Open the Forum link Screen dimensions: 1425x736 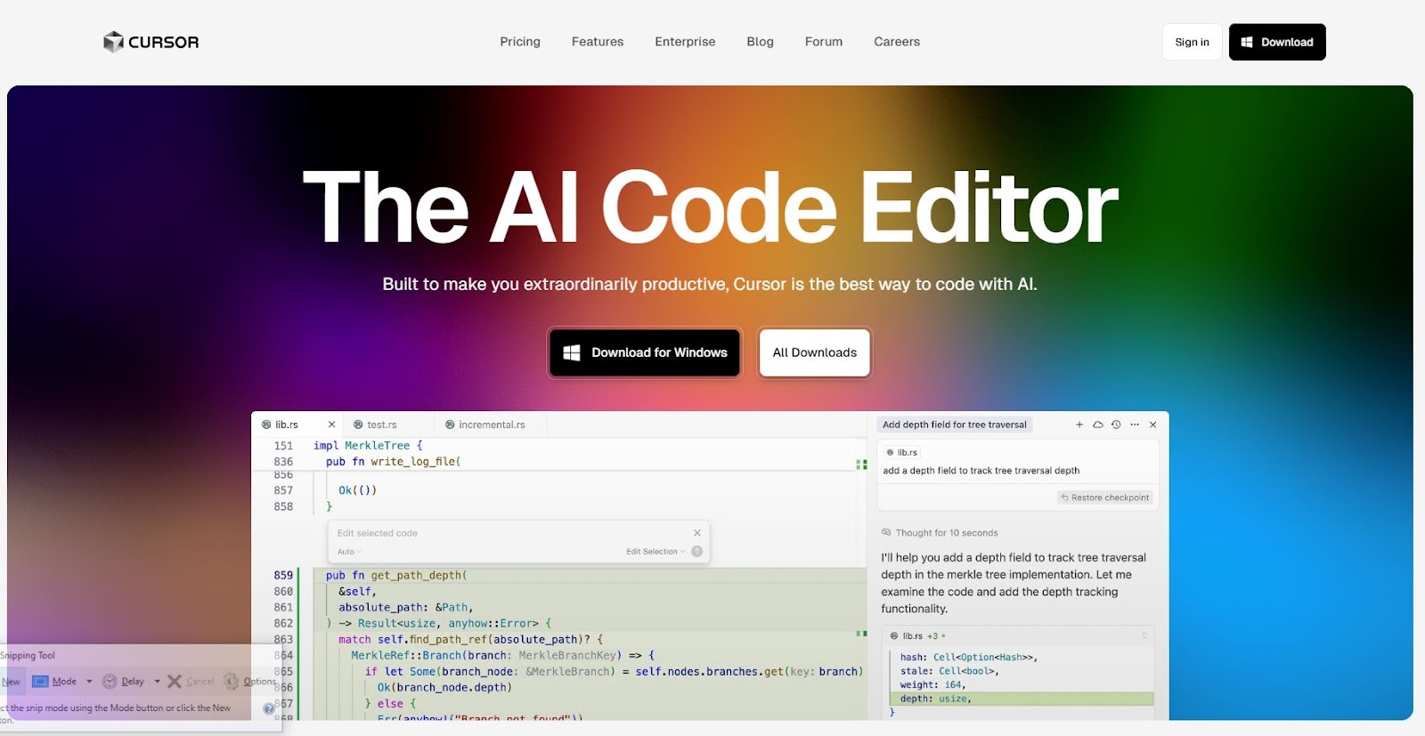pyautogui.click(x=824, y=42)
